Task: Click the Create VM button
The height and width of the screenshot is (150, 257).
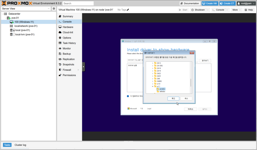Action: (x=210, y=3)
